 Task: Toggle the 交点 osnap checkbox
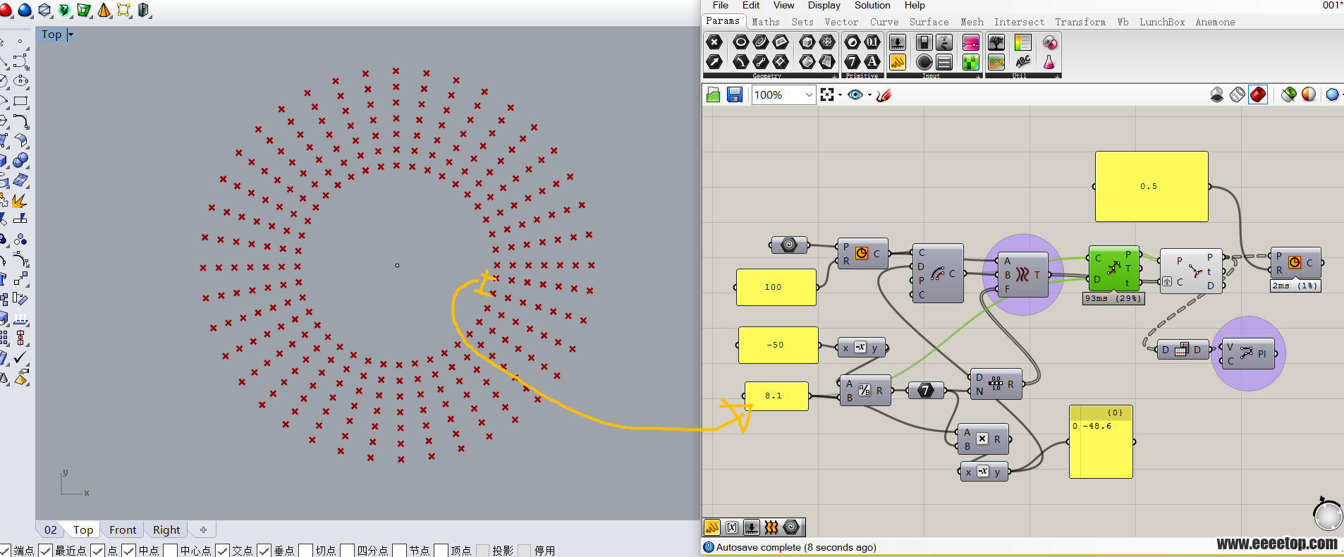point(223,551)
